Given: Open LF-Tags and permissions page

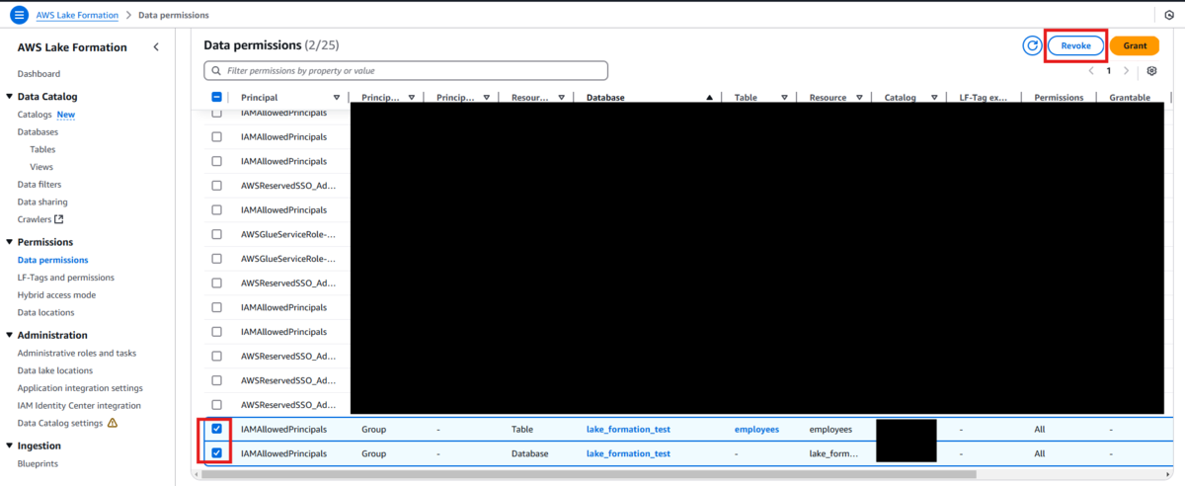Looking at the screenshot, I should tap(66, 278).
